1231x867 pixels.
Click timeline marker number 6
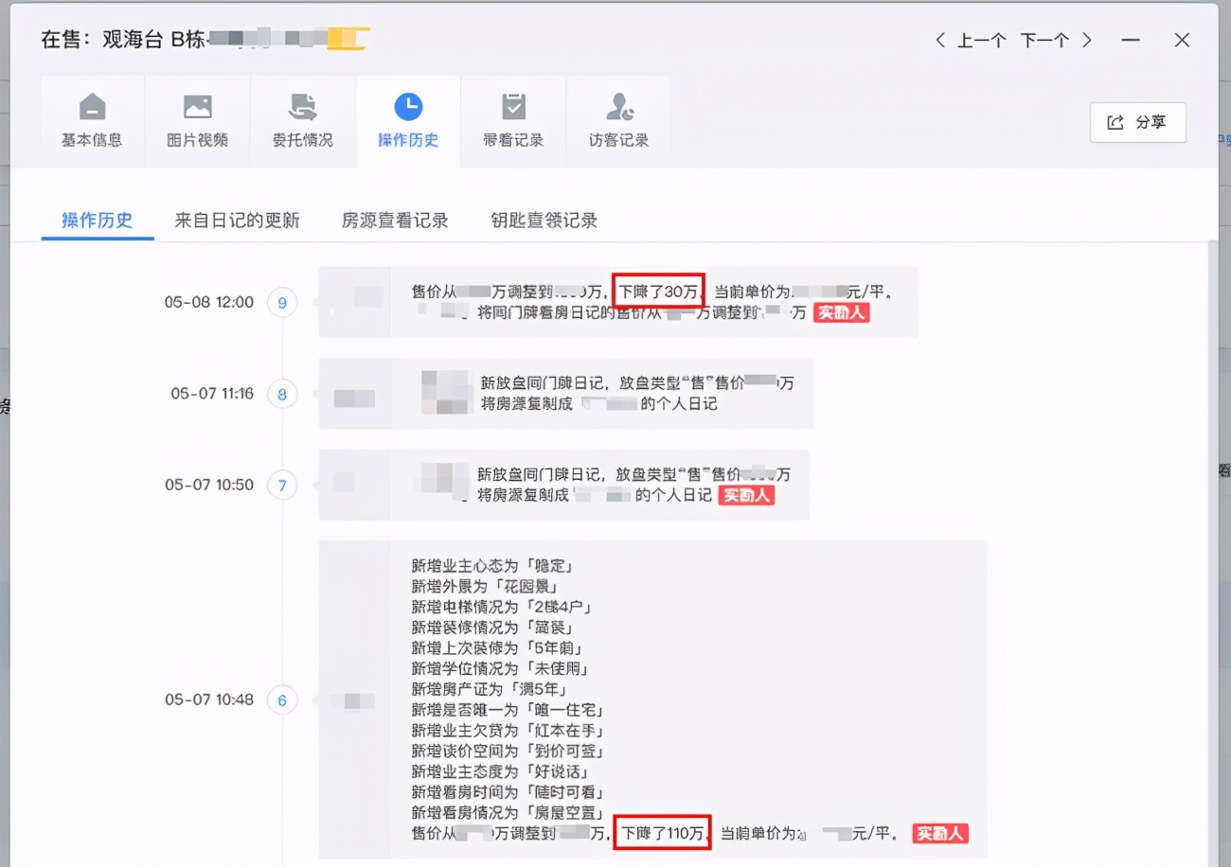pyautogui.click(x=282, y=700)
